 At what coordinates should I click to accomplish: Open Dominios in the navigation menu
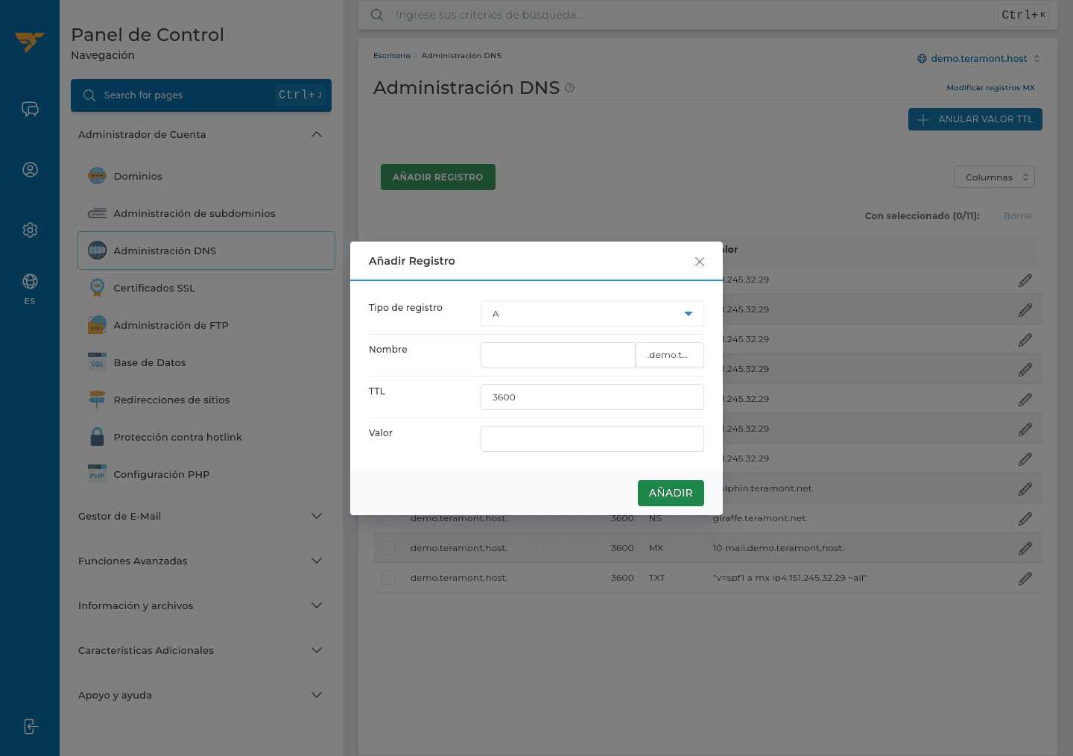click(206, 176)
